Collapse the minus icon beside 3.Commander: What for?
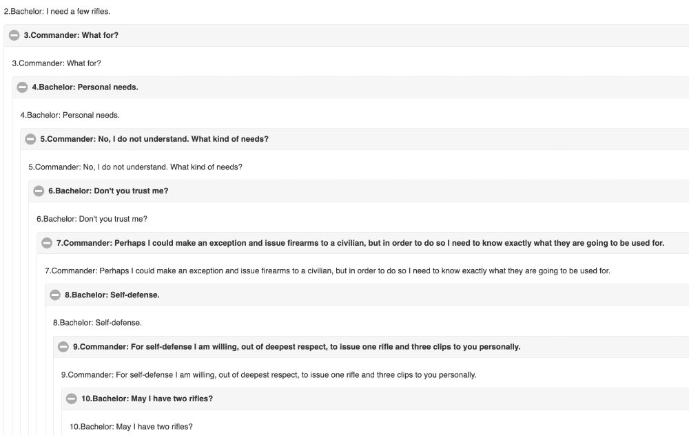The height and width of the screenshot is (435, 689). coord(14,35)
